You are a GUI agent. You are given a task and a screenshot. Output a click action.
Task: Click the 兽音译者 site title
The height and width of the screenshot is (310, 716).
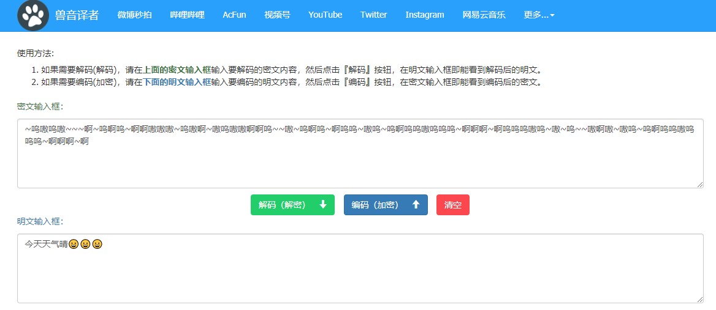[x=77, y=15]
